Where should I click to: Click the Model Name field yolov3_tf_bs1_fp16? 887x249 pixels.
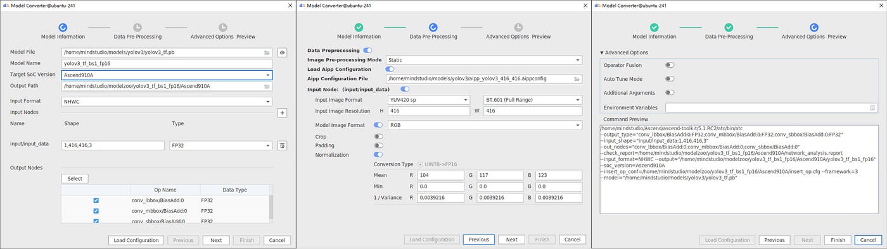(x=167, y=64)
